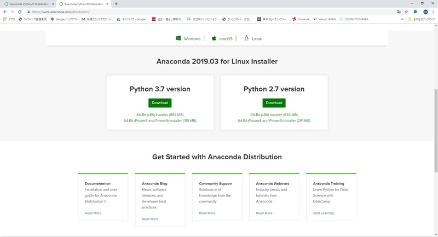The width and height of the screenshot is (438, 237).
Task: Open the red-icon living information bookmark
Action: [x=168, y=19]
